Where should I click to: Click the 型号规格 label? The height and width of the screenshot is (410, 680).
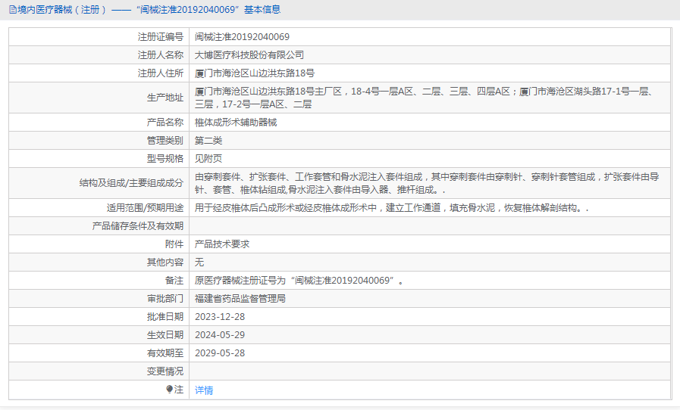click(165, 159)
